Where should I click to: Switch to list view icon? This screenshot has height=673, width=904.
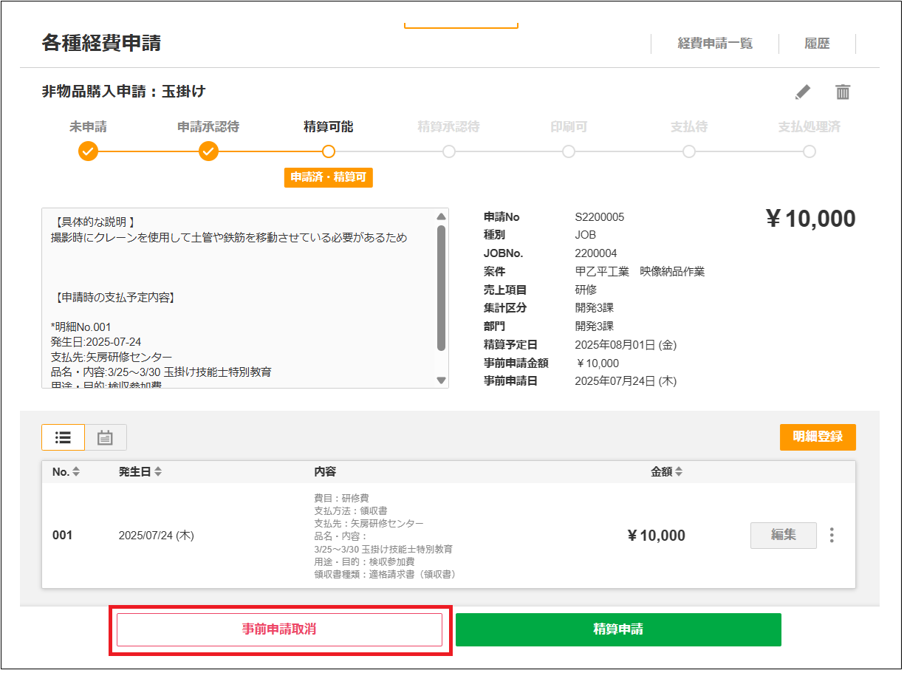pos(64,437)
